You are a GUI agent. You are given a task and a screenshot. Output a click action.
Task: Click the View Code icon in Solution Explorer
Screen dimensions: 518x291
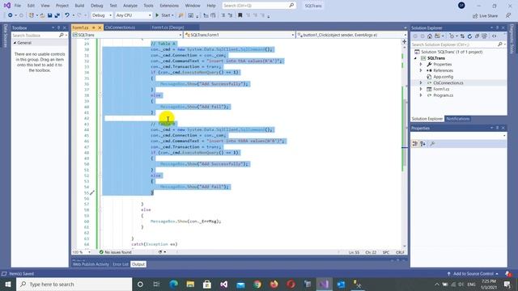coord(495,36)
